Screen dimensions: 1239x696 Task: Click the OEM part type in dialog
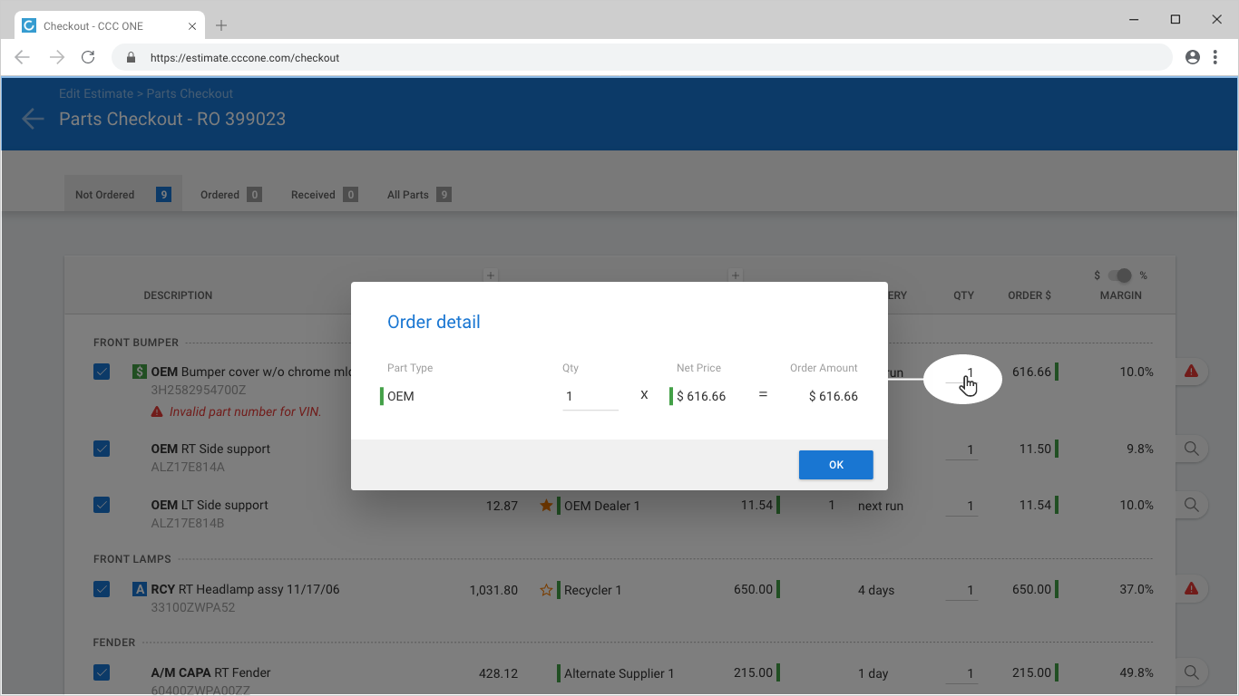point(401,396)
